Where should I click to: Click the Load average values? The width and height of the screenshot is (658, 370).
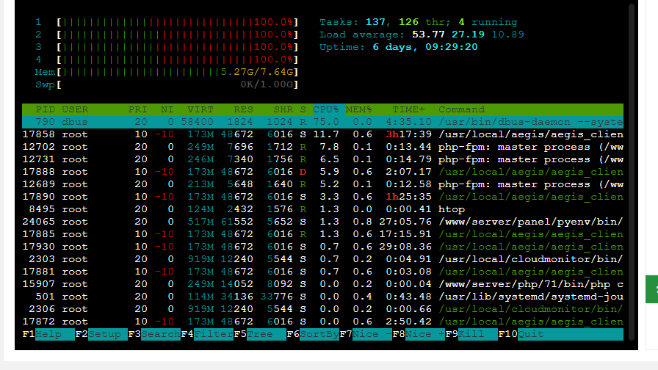(468, 35)
